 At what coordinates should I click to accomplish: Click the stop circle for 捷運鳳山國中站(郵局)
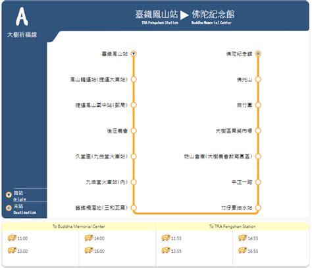[x=134, y=105]
